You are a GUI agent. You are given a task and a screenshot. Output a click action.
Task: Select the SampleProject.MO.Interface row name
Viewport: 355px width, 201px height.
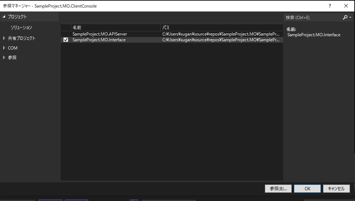pos(99,40)
